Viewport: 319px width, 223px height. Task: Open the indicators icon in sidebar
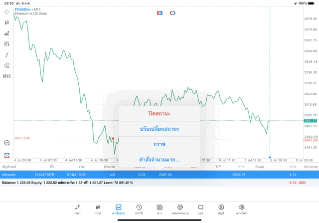point(7,33)
